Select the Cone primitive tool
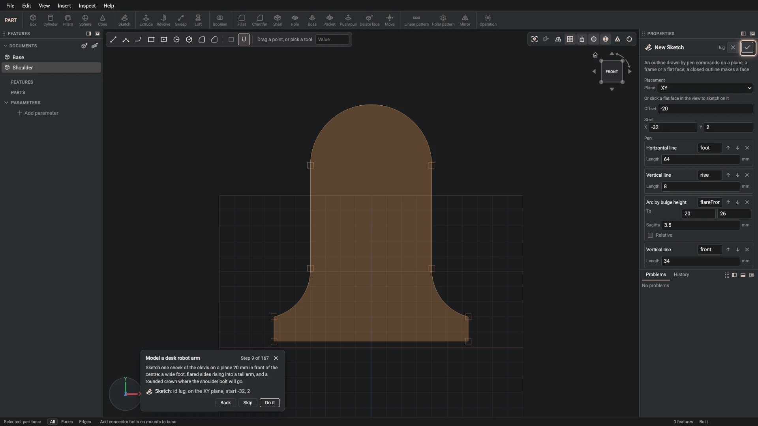 click(103, 20)
